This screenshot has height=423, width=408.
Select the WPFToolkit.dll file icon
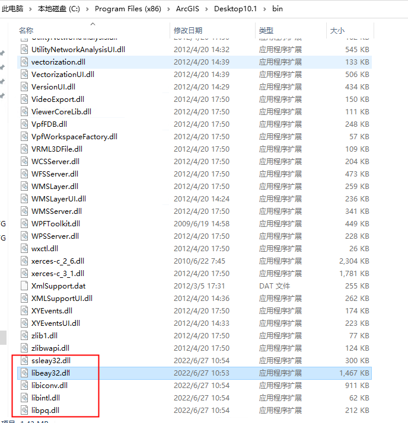click(24, 223)
